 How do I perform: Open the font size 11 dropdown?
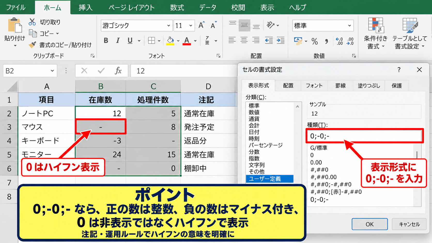(191, 26)
